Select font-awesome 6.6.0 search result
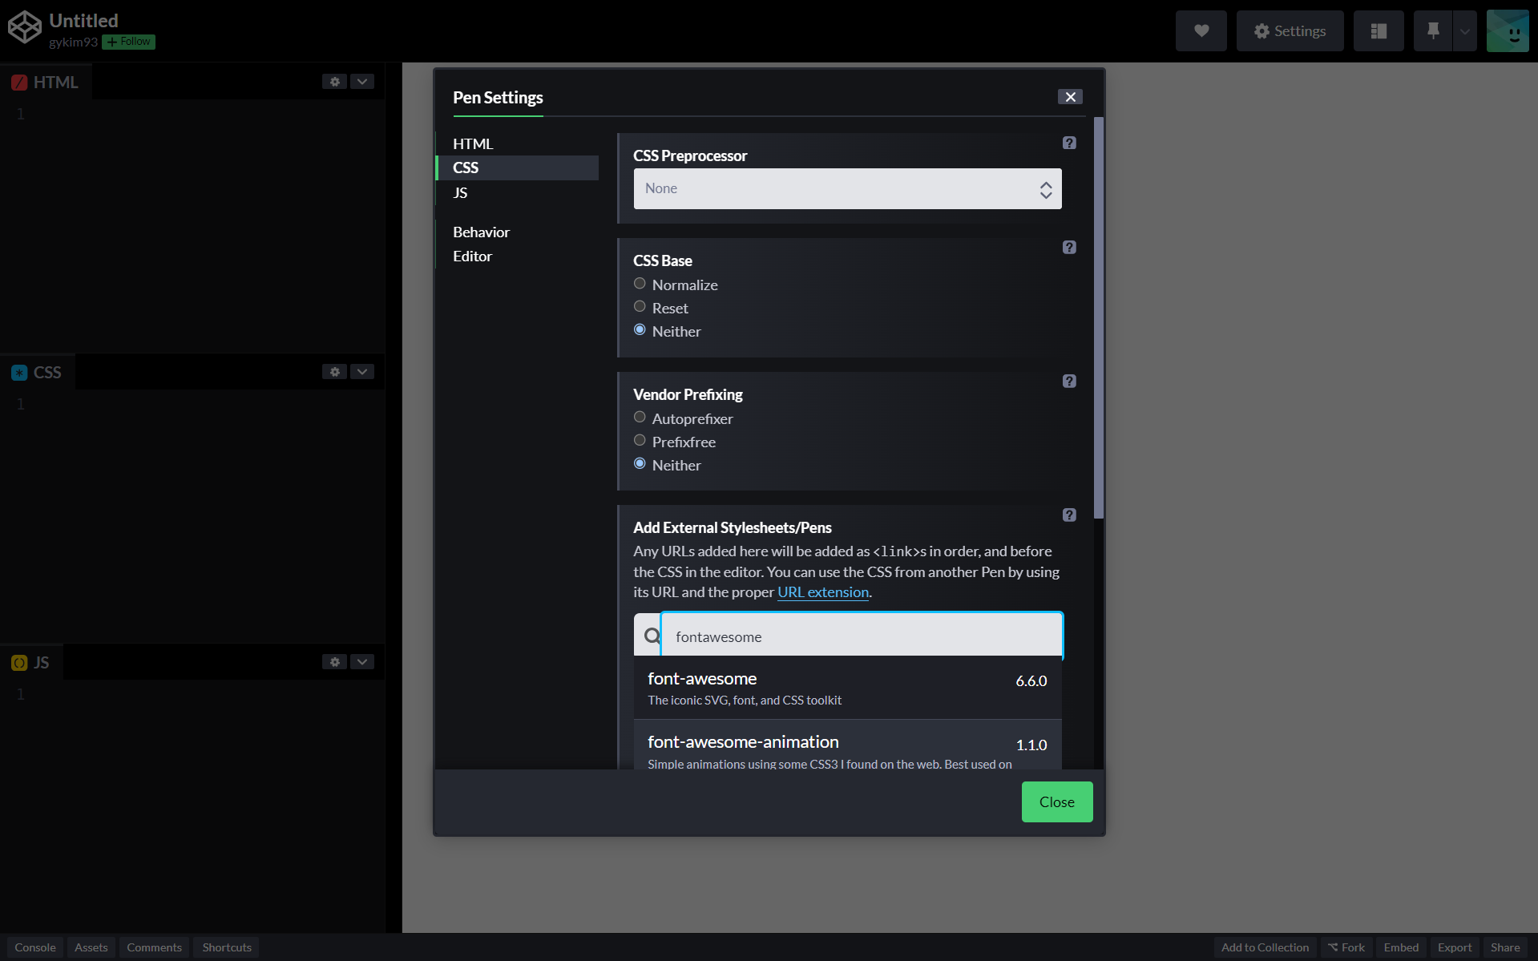The width and height of the screenshot is (1538, 961). (x=847, y=688)
